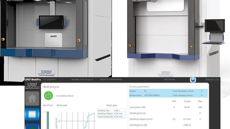Click MACHINE STATE: Production in header

pos(83,80)
